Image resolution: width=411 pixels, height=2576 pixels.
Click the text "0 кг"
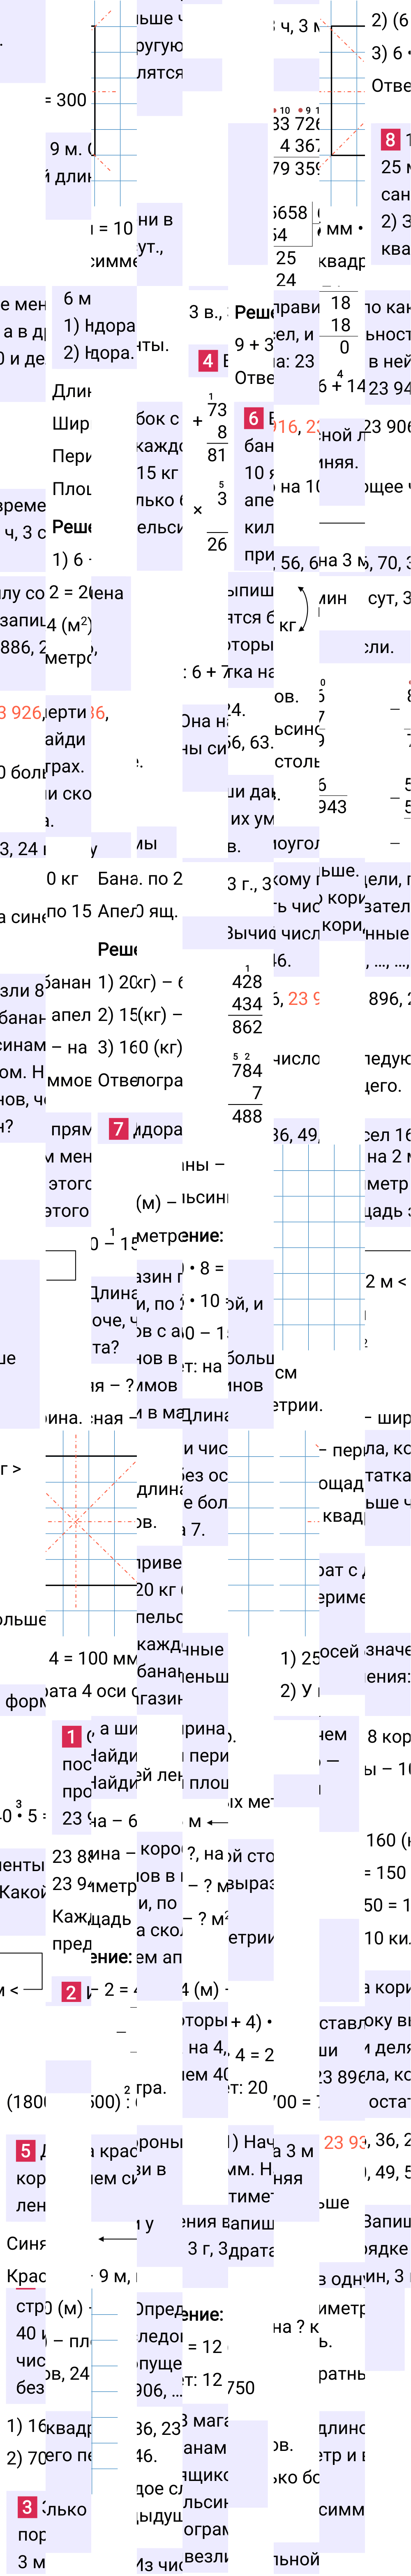62,879
